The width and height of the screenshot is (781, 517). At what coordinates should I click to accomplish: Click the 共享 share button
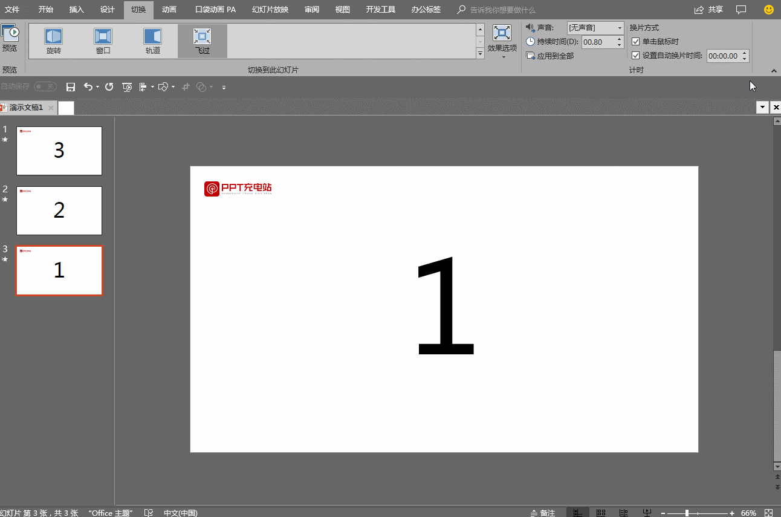(x=709, y=10)
